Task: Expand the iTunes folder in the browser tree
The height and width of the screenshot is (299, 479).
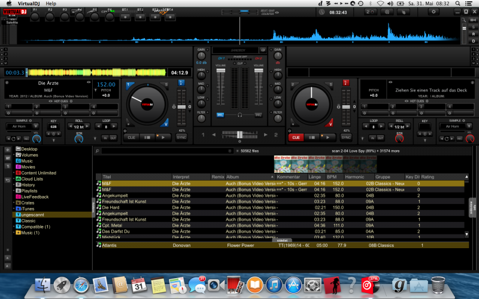Action: click(14, 209)
